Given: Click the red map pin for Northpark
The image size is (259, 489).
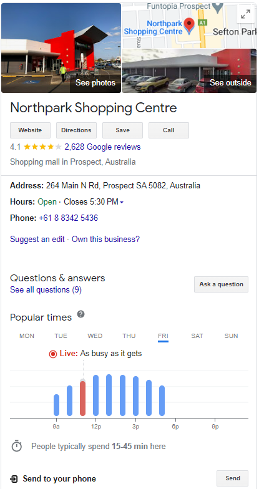Looking at the screenshot, I should [x=189, y=25].
